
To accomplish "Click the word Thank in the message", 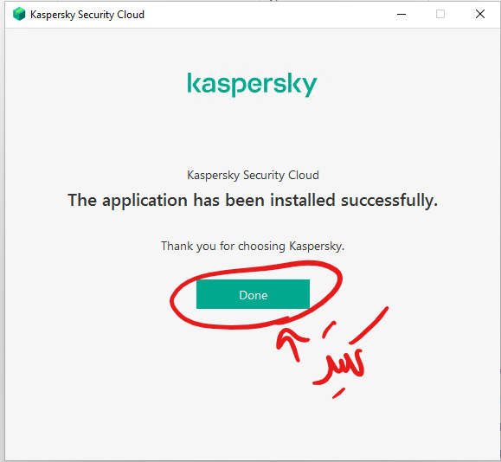I will 177,246.
